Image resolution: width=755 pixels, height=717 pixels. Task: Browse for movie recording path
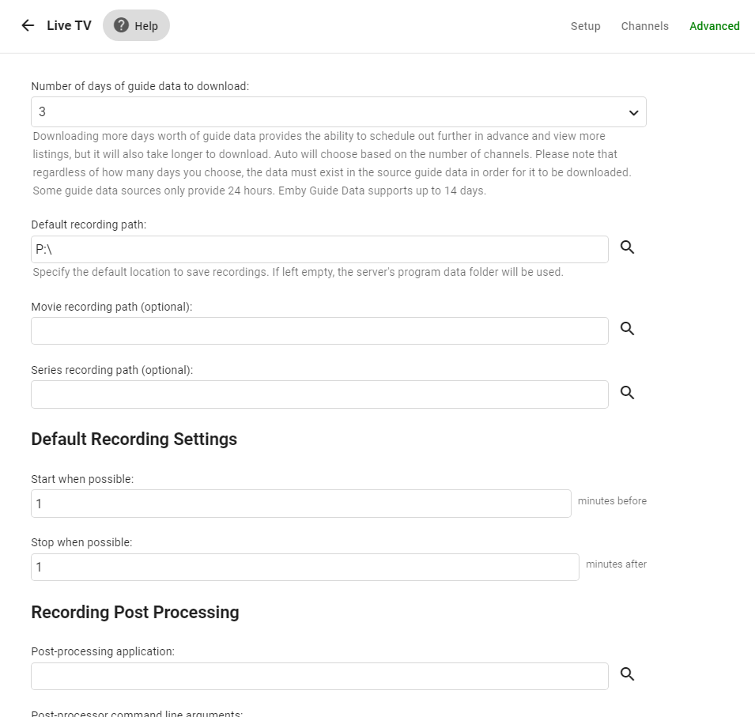tap(627, 329)
